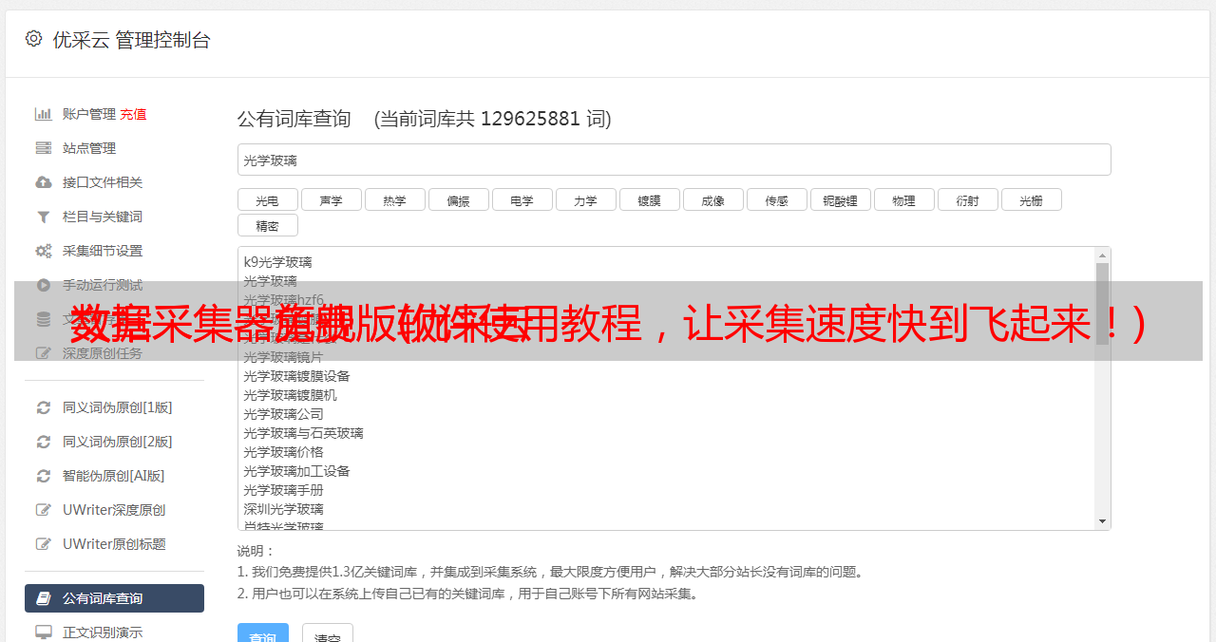
Task: Open UWriter原创标题
Action: pyautogui.click(x=114, y=544)
